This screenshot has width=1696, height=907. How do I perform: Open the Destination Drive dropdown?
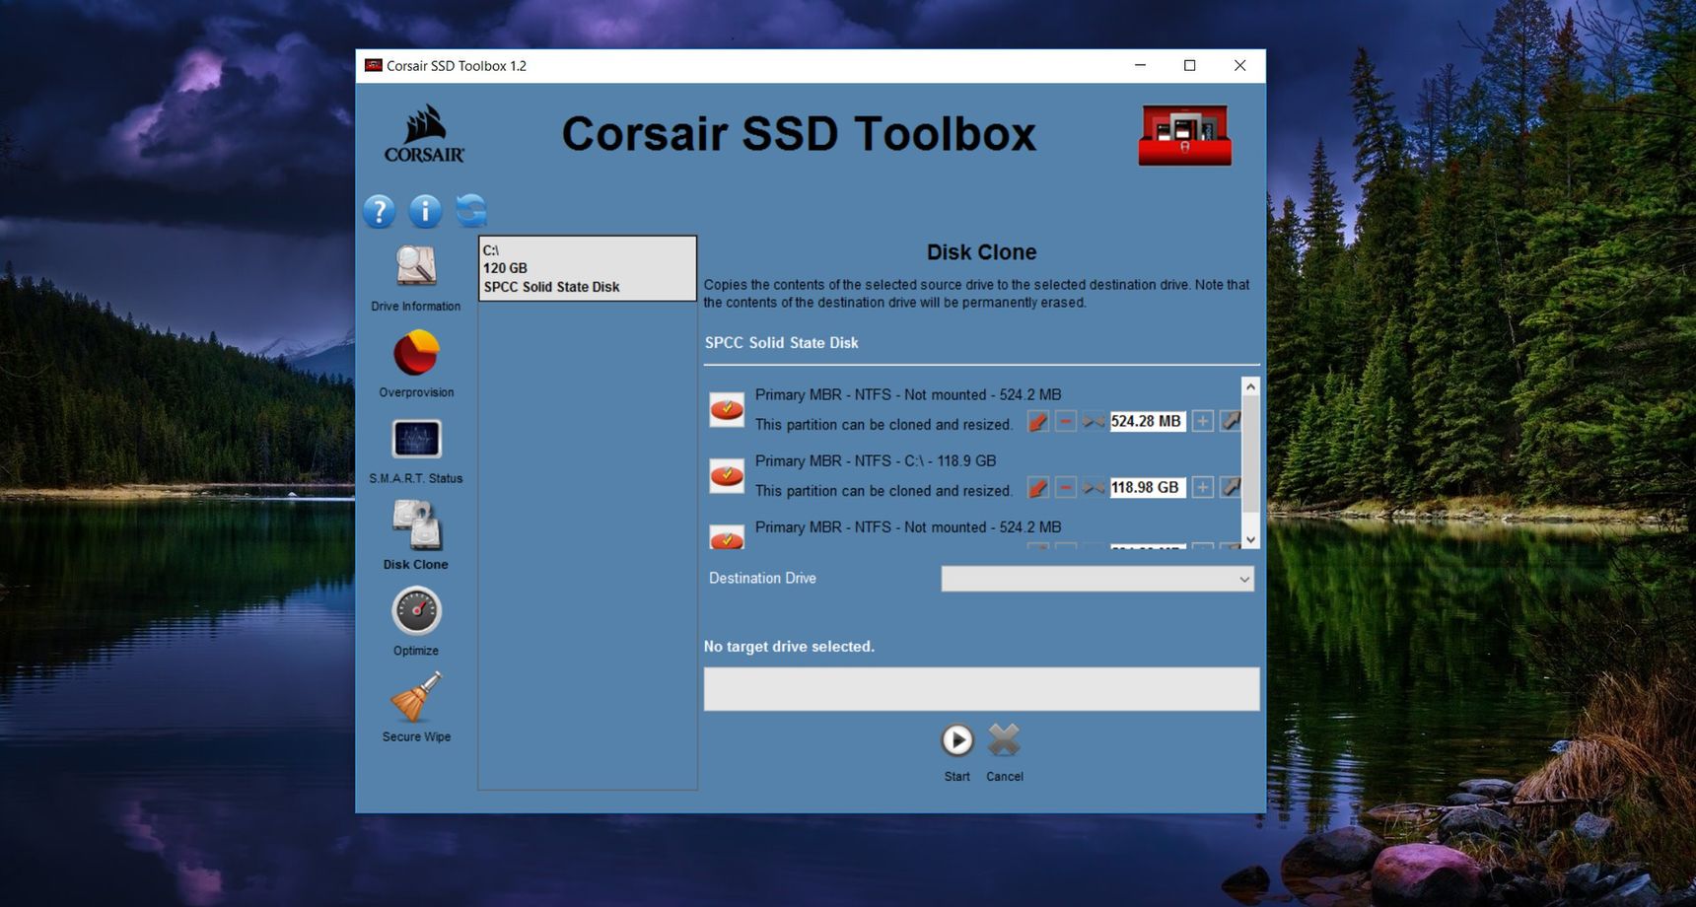1097,579
